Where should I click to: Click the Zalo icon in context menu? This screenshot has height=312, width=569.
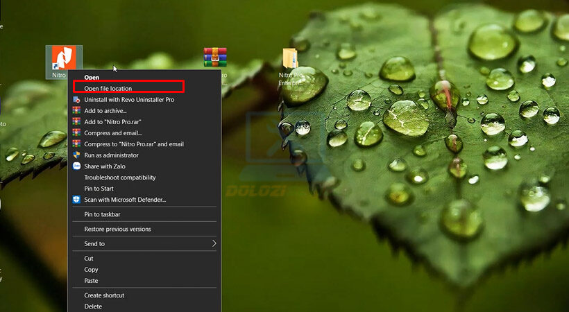click(77, 166)
